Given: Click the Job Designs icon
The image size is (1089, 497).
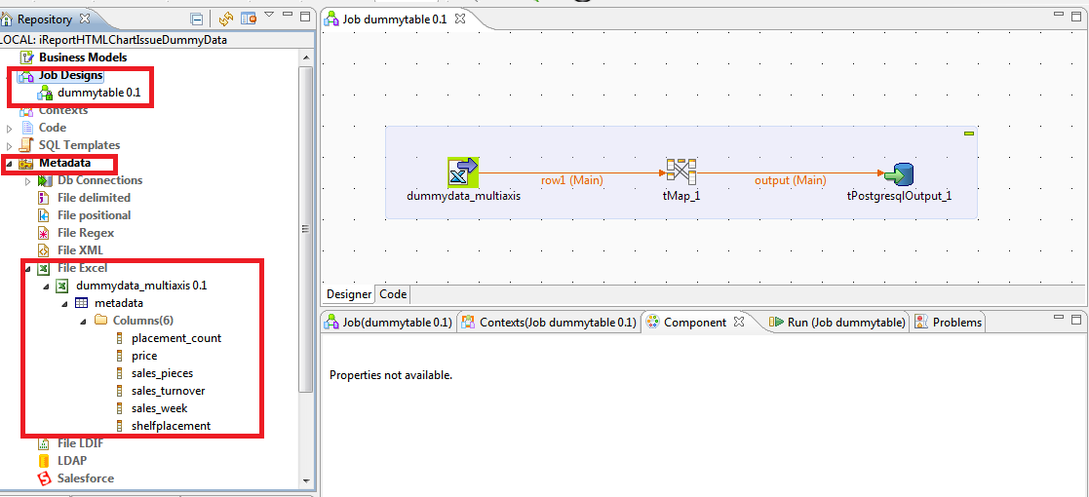Looking at the screenshot, I should 27,75.
